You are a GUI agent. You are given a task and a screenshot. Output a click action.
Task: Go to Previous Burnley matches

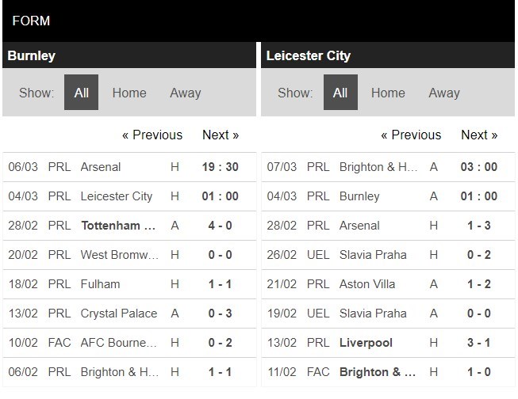pos(152,135)
